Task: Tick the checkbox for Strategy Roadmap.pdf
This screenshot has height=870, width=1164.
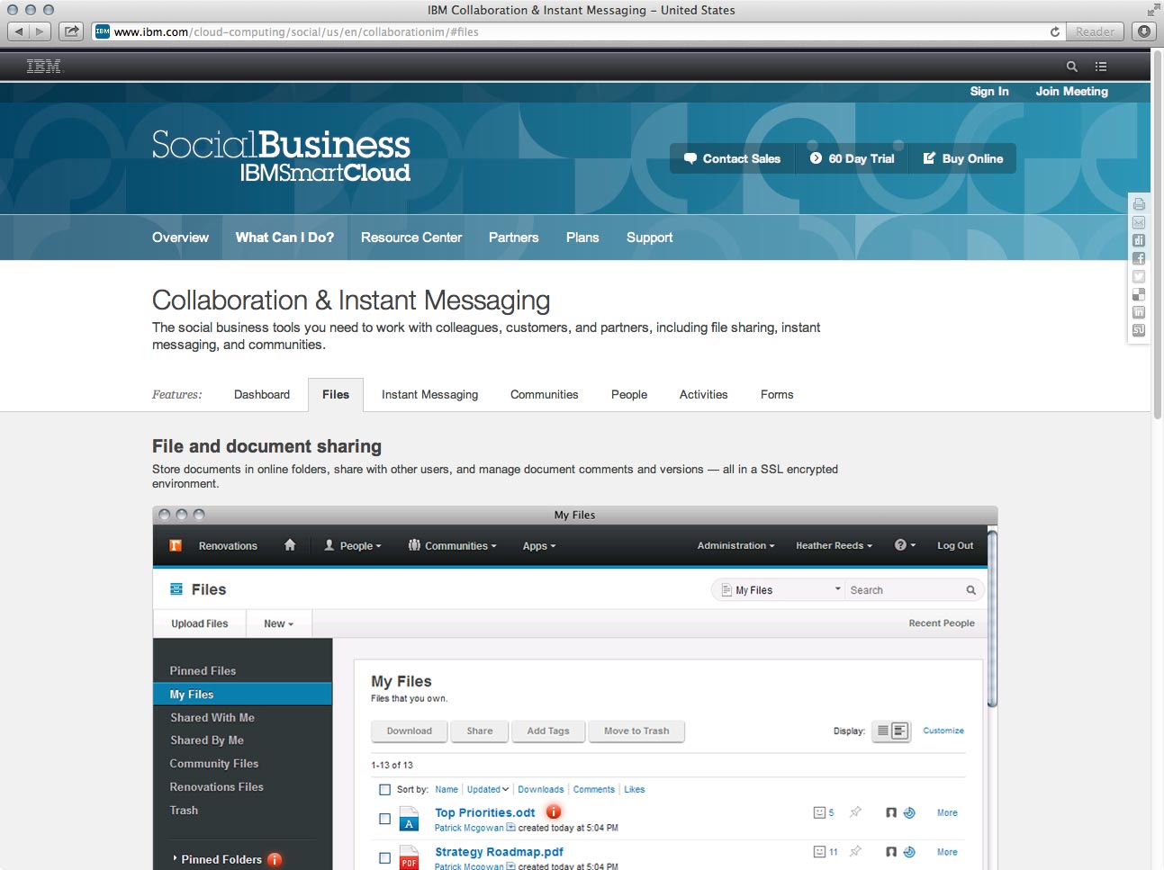Action: pos(384,858)
